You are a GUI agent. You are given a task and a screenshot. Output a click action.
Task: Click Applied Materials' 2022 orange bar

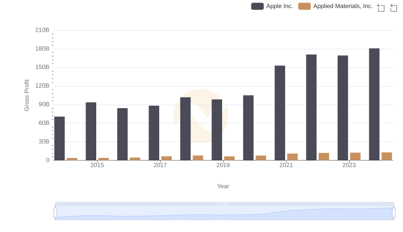[x=324, y=157]
